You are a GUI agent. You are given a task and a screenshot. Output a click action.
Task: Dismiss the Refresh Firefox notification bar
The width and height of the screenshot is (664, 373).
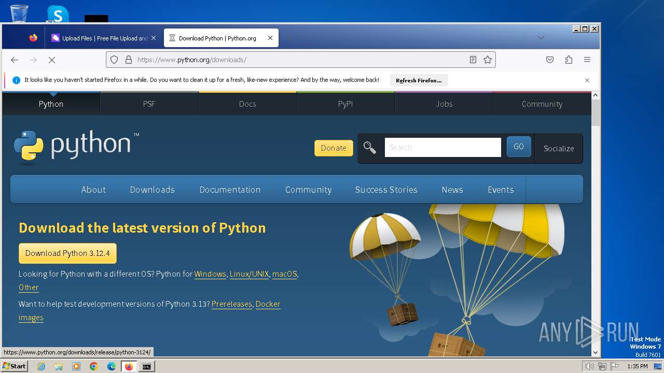[587, 80]
